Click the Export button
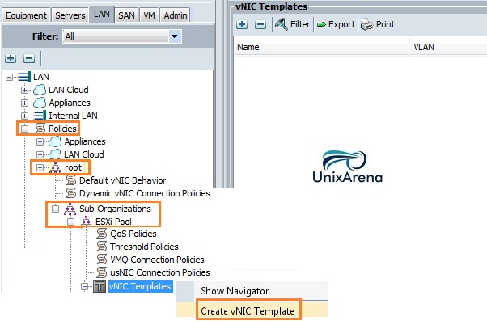Screen dimensions: 487x321 coord(336,24)
